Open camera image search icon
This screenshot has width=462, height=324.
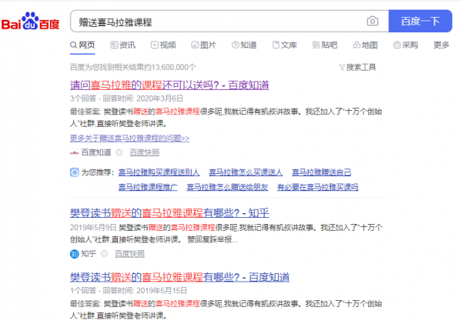point(373,22)
